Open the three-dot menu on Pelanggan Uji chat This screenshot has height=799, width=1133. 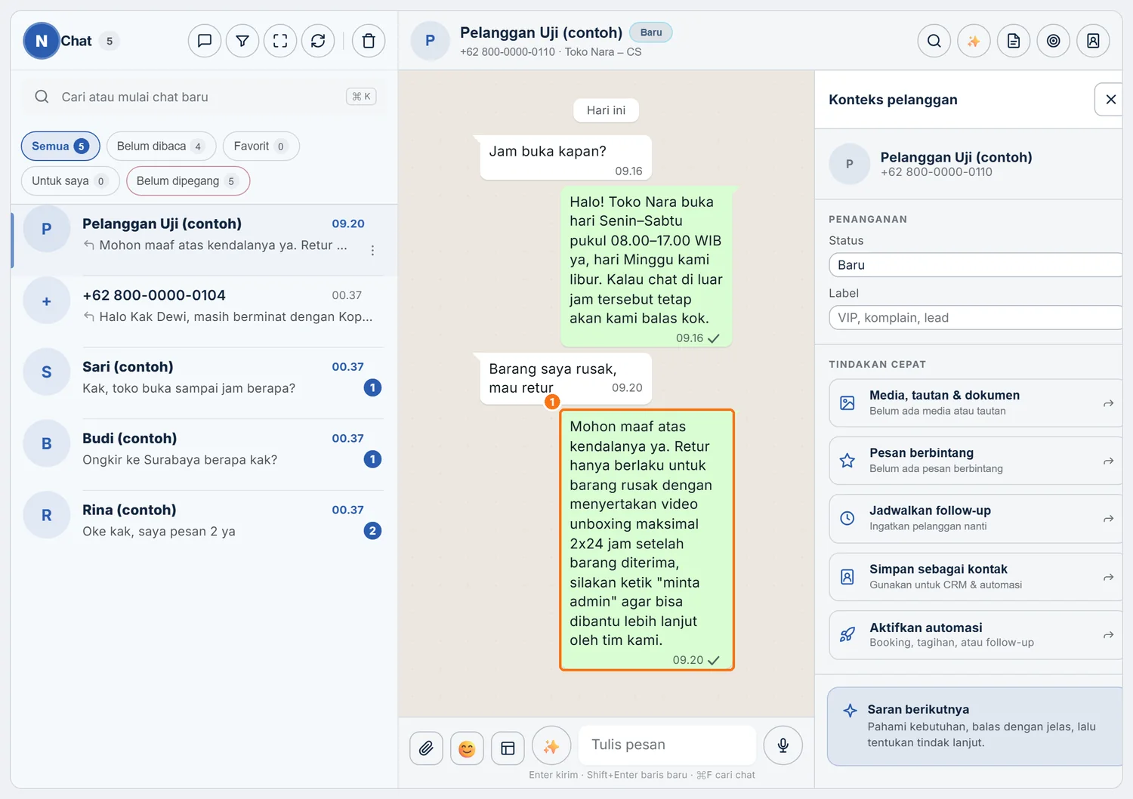(372, 250)
